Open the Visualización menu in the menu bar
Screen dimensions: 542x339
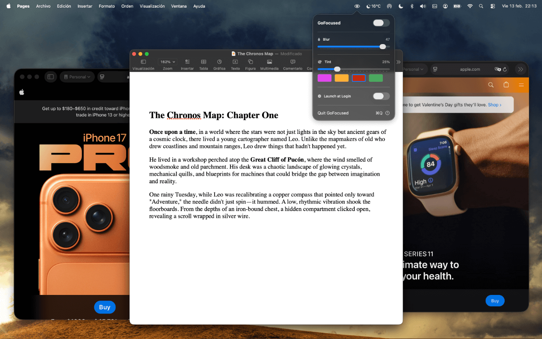pyautogui.click(x=152, y=6)
